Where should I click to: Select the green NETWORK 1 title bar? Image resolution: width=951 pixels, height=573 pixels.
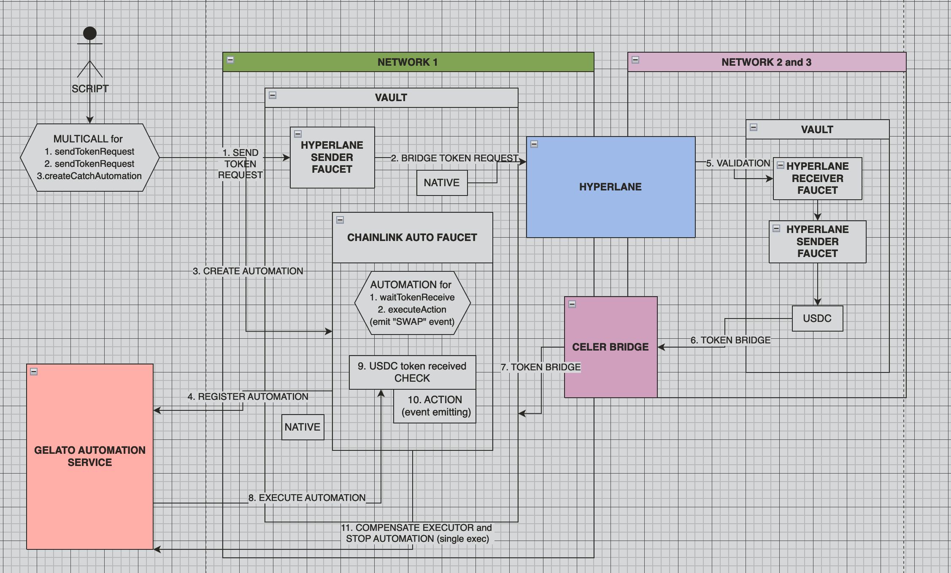point(408,62)
